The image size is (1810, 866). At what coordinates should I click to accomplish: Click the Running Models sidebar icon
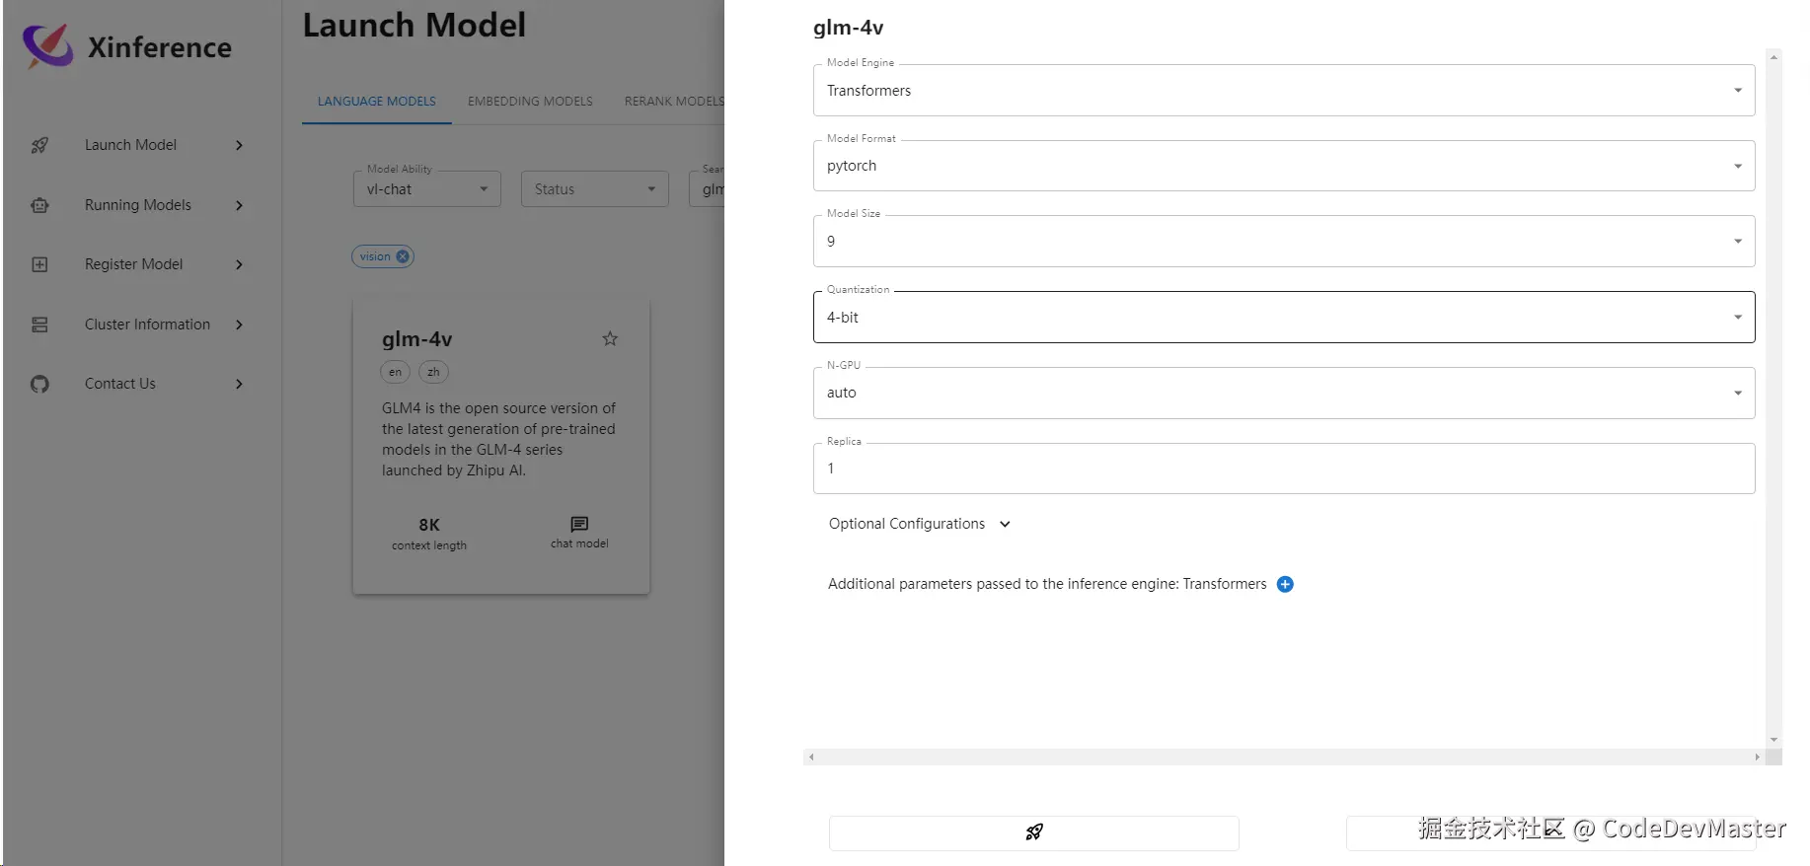point(39,205)
